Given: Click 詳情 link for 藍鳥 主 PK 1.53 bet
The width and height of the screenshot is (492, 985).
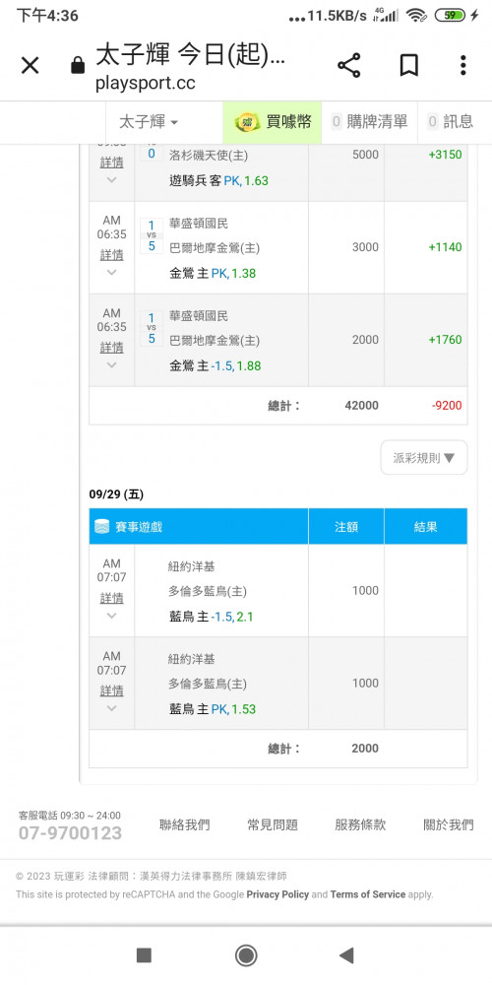Looking at the screenshot, I should (x=112, y=690).
